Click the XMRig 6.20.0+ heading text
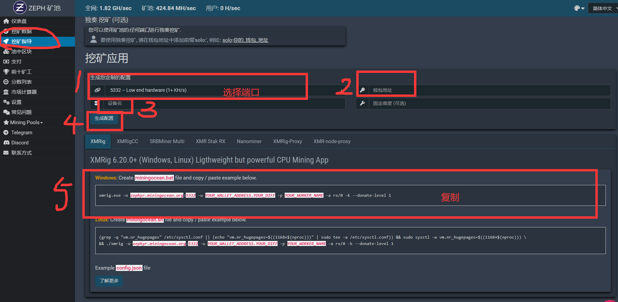The height and width of the screenshot is (302, 618). (x=209, y=160)
